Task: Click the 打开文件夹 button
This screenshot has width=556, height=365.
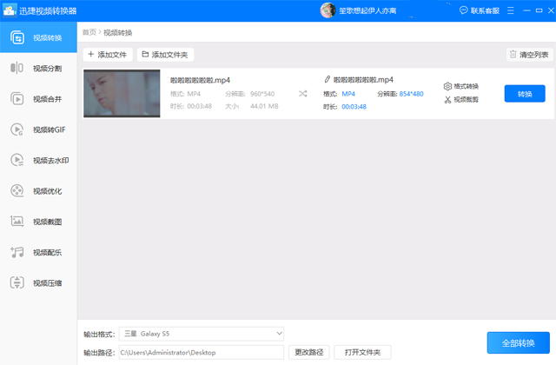Action: click(362, 352)
